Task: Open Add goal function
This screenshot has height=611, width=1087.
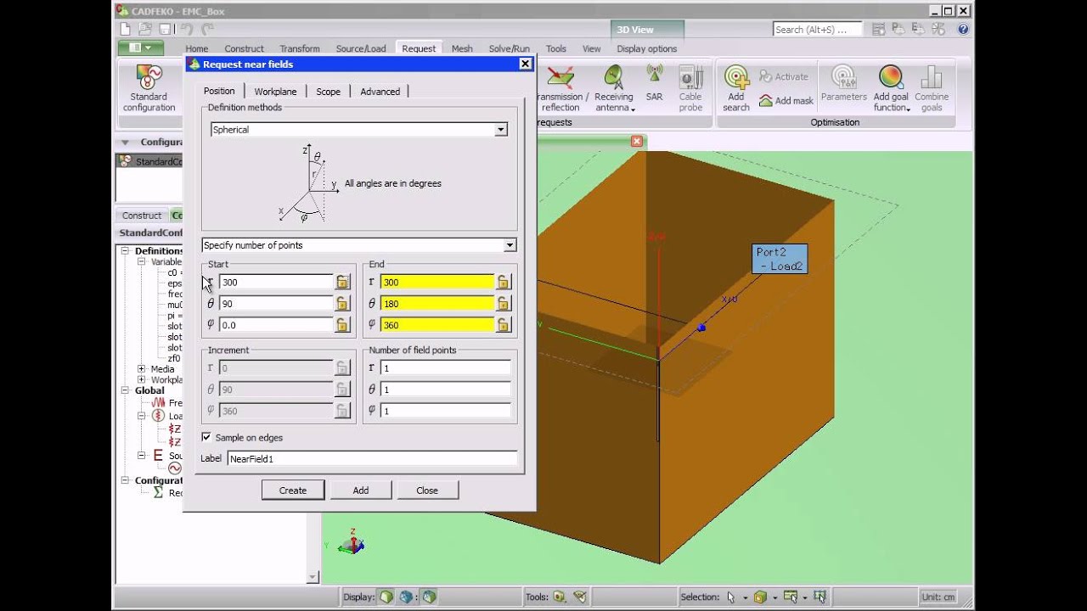Action: point(891,88)
